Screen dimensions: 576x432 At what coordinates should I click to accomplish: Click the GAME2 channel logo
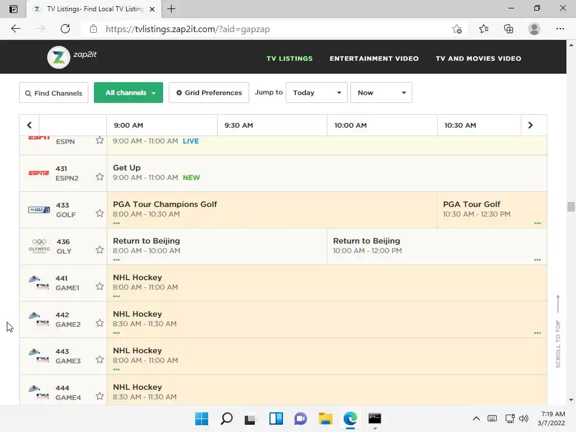pyautogui.click(x=39, y=319)
